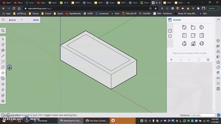Switch to the Elk R browser tab
This screenshot has height=124, width=221.
[x=64, y=3]
